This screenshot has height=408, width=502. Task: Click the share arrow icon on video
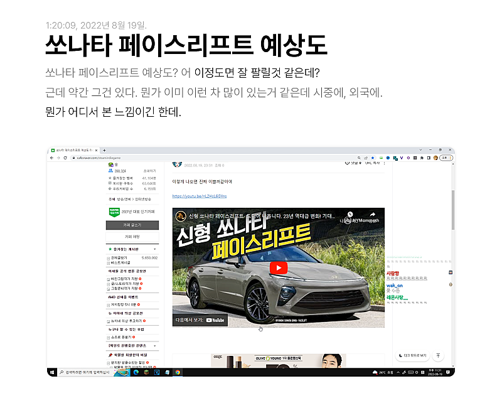372,214
